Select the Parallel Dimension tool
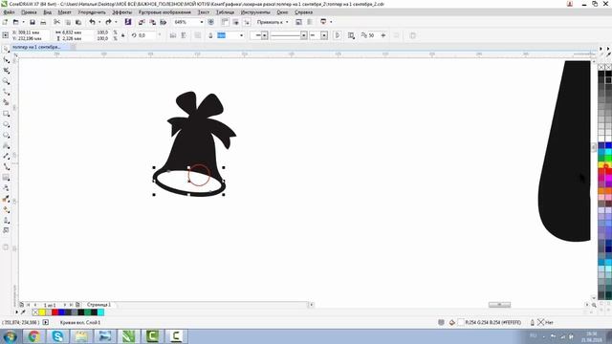The width and height of the screenshot is (612, 344). coord(6,156)
